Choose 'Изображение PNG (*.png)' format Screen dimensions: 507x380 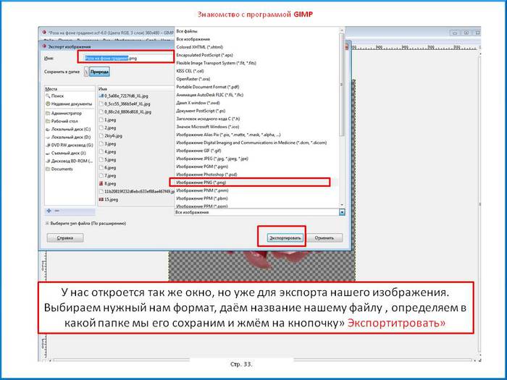[256, 182]
